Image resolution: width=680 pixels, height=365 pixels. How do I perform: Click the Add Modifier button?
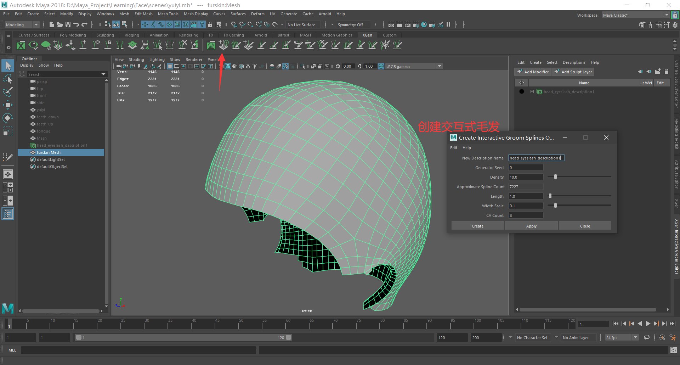(532, 72)
